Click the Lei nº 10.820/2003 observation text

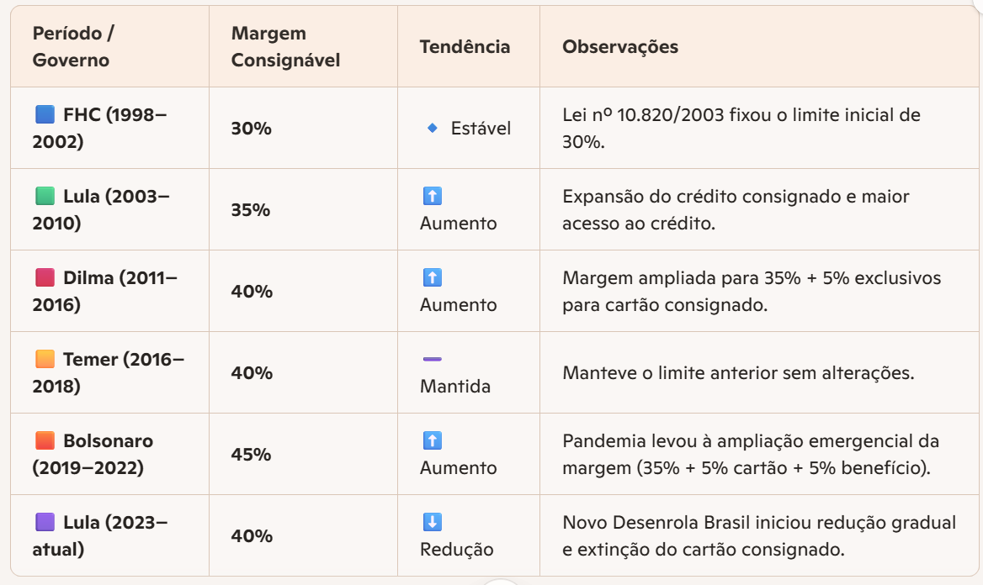[741, 128]
